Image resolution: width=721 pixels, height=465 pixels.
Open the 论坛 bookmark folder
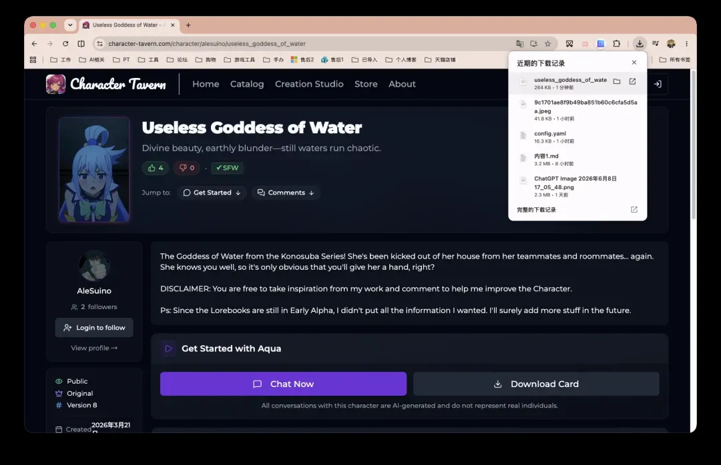click(177, 60)
